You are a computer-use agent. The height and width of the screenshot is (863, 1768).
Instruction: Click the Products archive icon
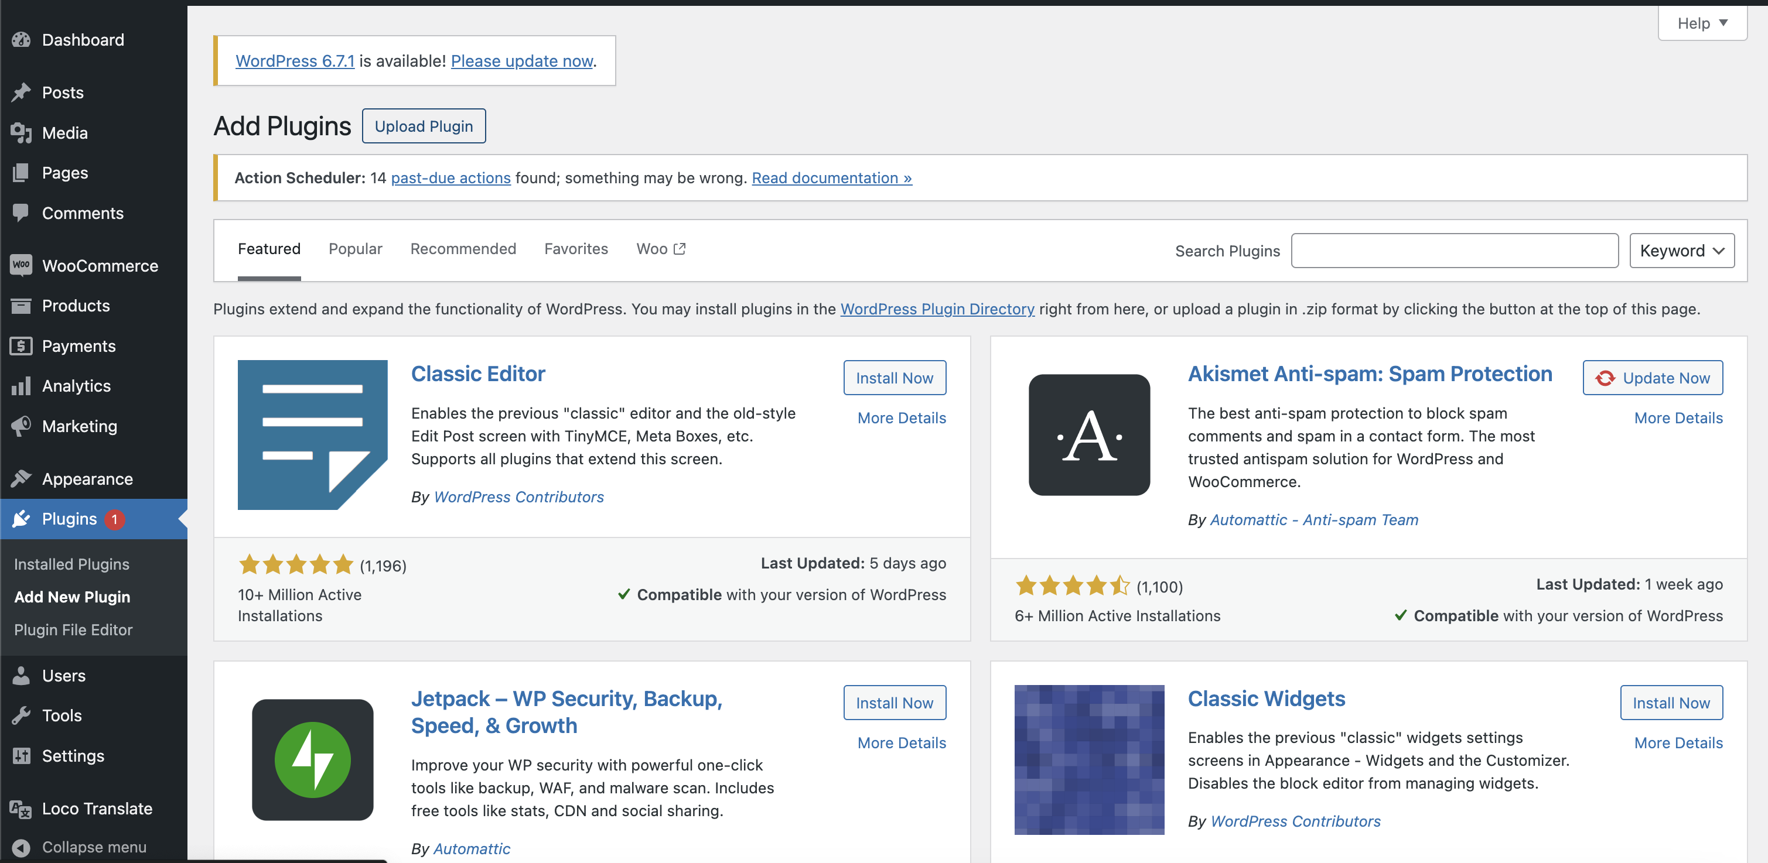pyautogui.click(x=21, y=306)
